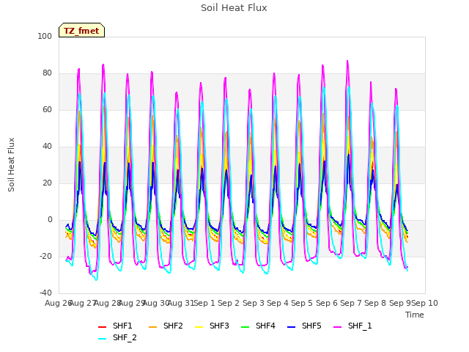The image size is (469, 352).
Task: Click the cyan SHF_2 legend color marker
Action: pyautogui.click(x=103, y=339)
